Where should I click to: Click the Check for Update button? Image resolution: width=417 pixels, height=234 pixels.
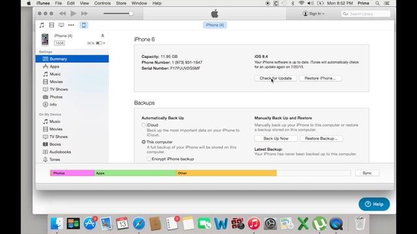point(276,78)
